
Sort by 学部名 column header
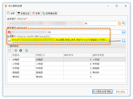tap(23, 55)
